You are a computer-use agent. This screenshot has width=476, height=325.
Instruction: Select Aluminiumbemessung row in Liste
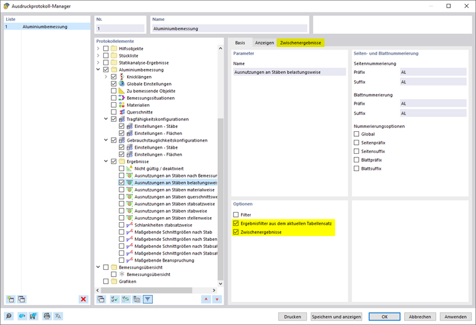click(48, 26)
